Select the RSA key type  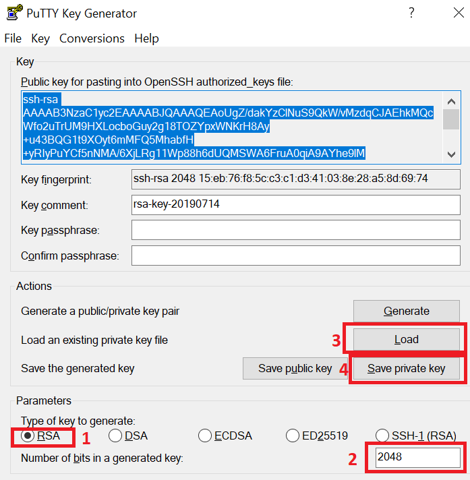41,436
